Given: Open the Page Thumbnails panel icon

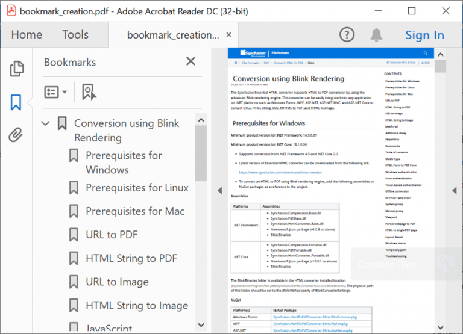Looking at the screenshot, I should pos(16,69).
